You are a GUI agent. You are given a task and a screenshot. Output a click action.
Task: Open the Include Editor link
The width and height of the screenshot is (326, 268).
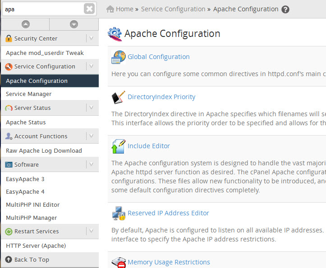[x=149, y=146]
